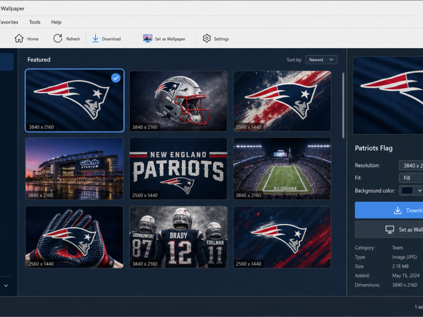Click the Refresh toolbar label

[73, 39]
